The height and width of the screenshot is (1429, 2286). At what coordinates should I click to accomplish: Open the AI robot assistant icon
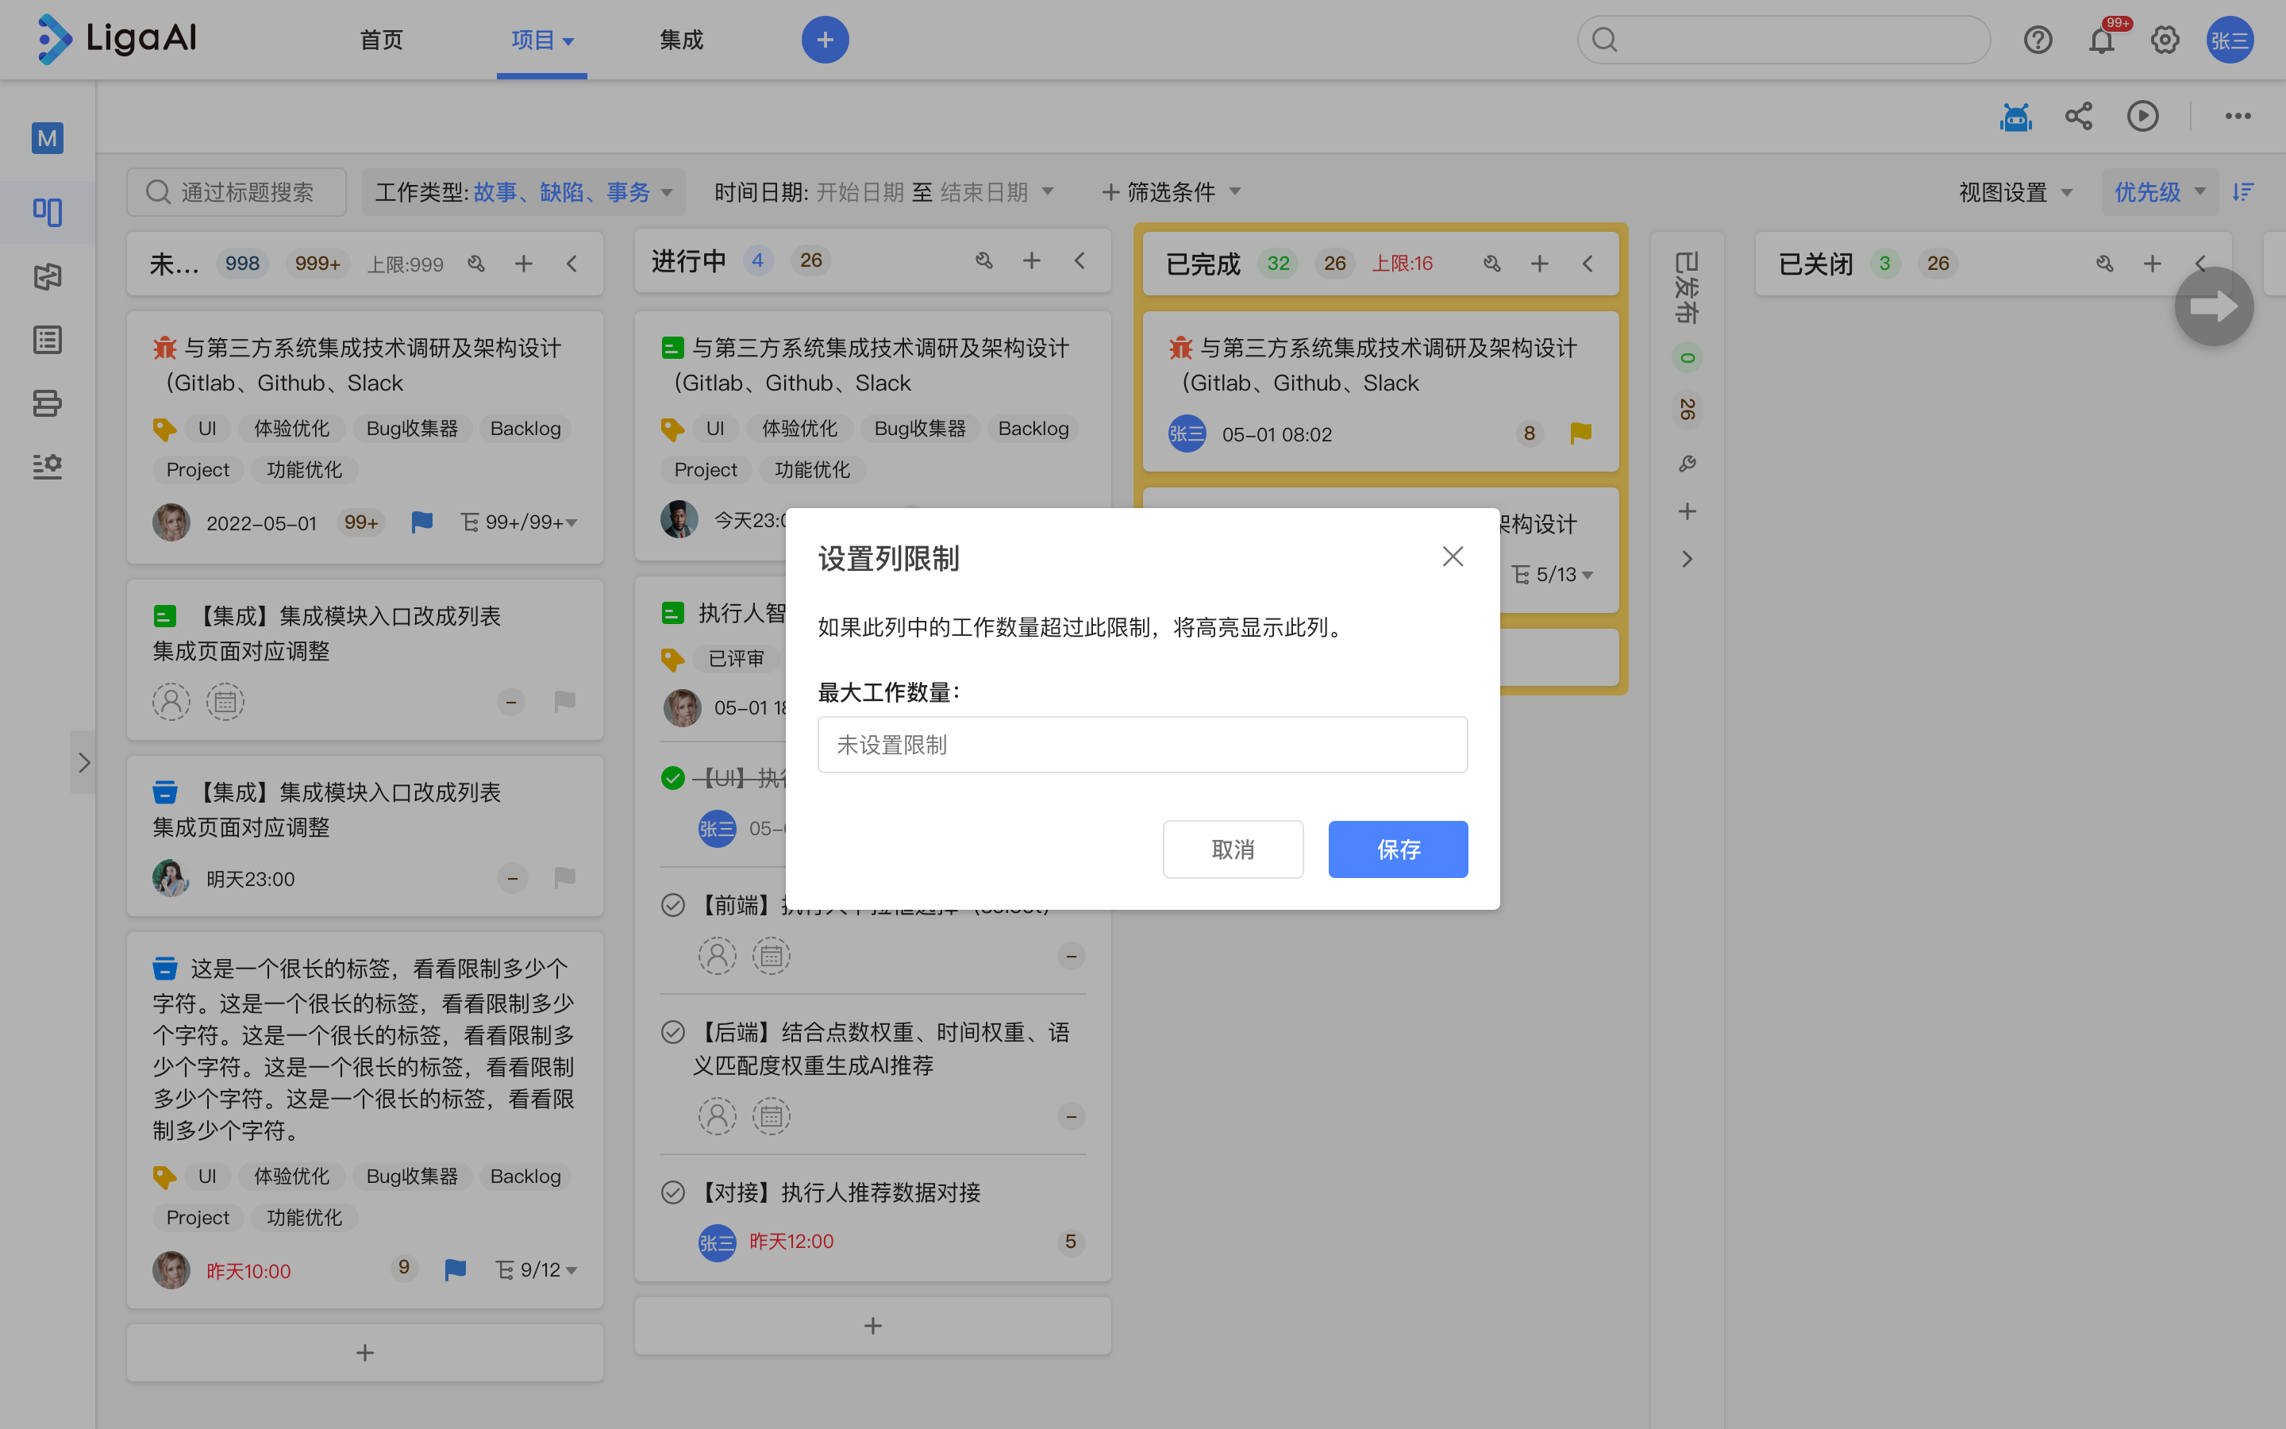[2015, 115]
